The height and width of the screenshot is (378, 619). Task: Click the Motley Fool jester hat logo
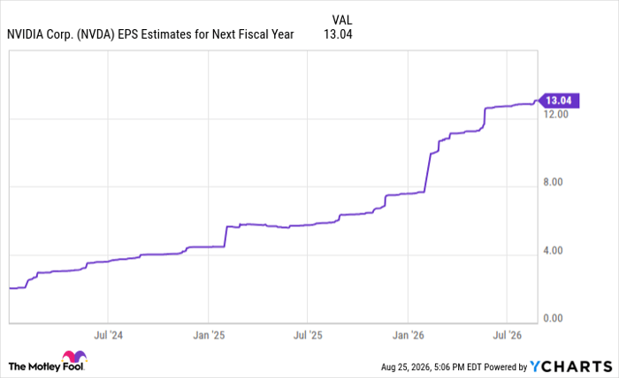tap(74, 356)
